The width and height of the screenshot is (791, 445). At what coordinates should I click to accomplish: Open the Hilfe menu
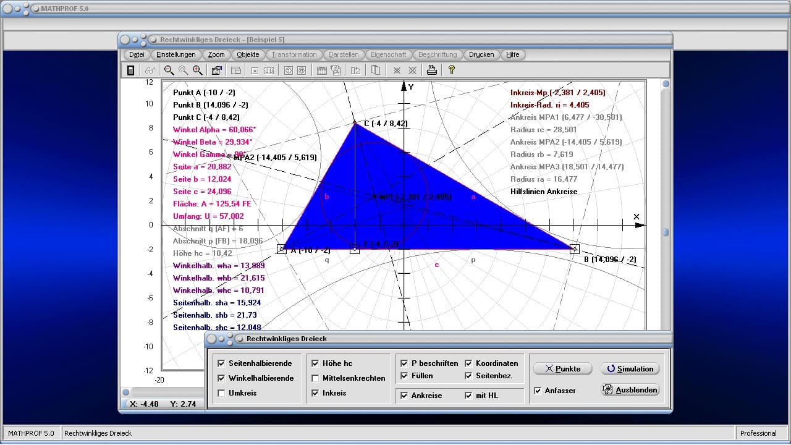pyautogui.click(x=513, y=54)
